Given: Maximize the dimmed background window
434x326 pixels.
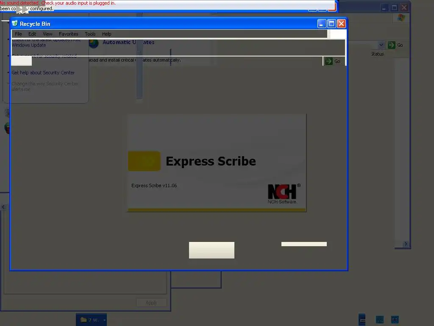Looking at the screenshot, I should click(394, 8).
